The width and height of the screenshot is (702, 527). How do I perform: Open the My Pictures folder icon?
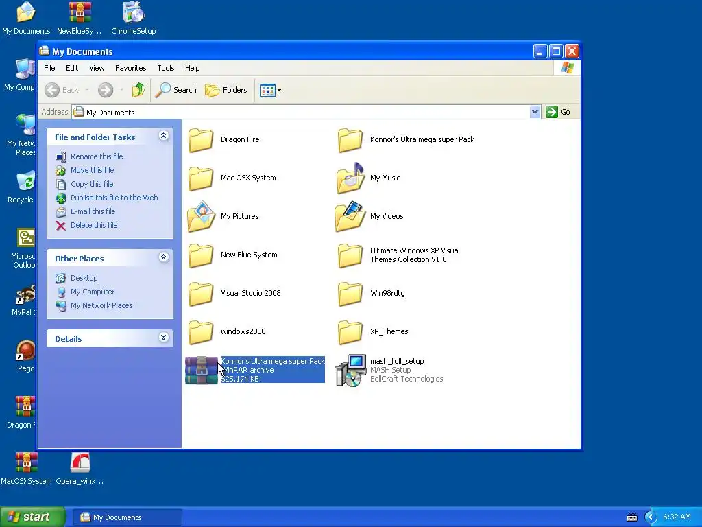coord(201,216)
